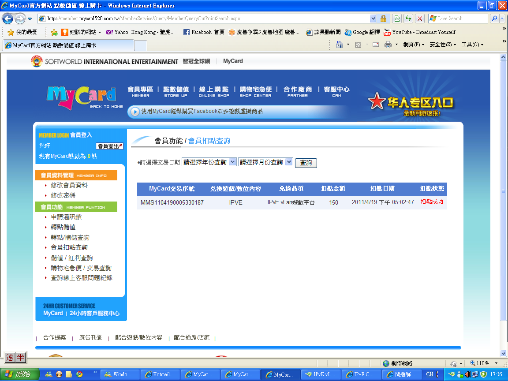Viewport: 508px width, 381px height.
Task: Open the 工具 (Tools) menu
Action: (x=472, y=45)
